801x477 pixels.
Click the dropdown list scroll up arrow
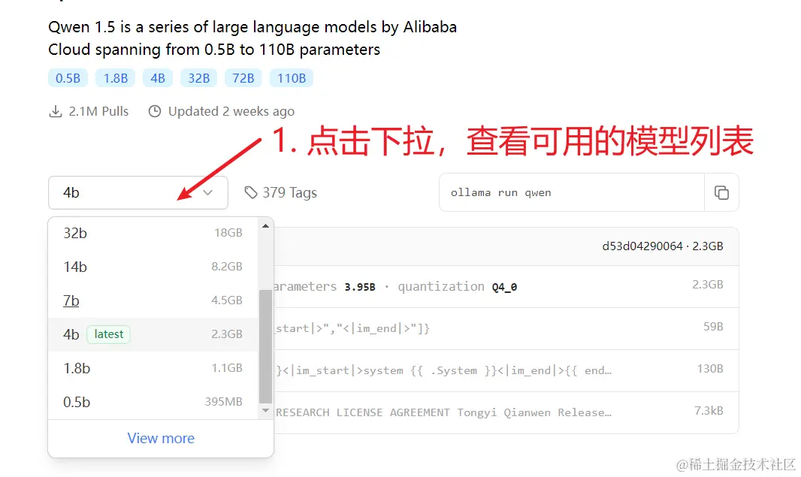[265, 226]
